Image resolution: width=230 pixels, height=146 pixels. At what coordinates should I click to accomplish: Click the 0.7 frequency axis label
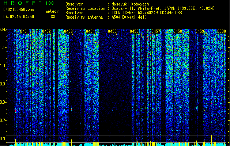(x=3, y=120)
